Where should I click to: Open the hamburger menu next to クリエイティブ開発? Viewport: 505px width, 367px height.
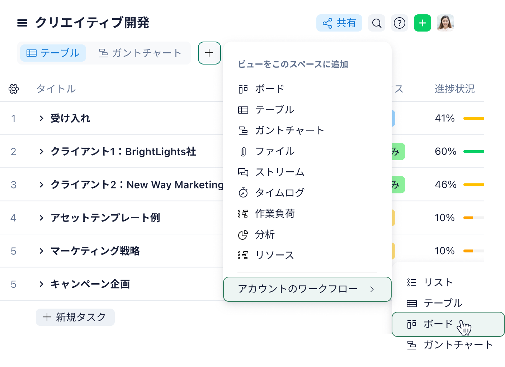(x=22, y=23)
